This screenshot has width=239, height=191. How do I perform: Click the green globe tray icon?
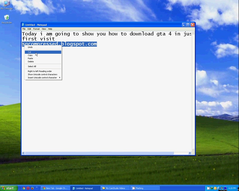point(212,188)
